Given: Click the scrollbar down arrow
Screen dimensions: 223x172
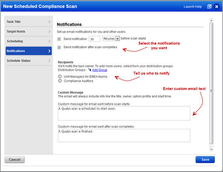Looking at the screenshot, I should [211, 149].
